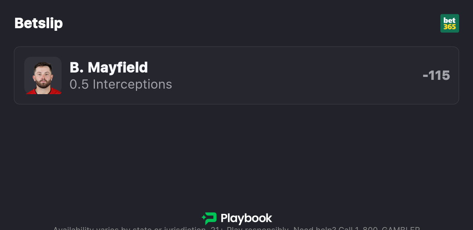This screenshot has width=473, height=230.
Task: Click the yellow 365 text in the logo
Action: [450, 27]
